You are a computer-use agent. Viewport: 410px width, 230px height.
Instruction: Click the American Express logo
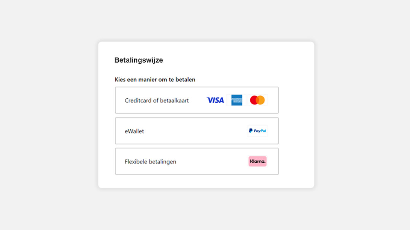click(237, 100)
